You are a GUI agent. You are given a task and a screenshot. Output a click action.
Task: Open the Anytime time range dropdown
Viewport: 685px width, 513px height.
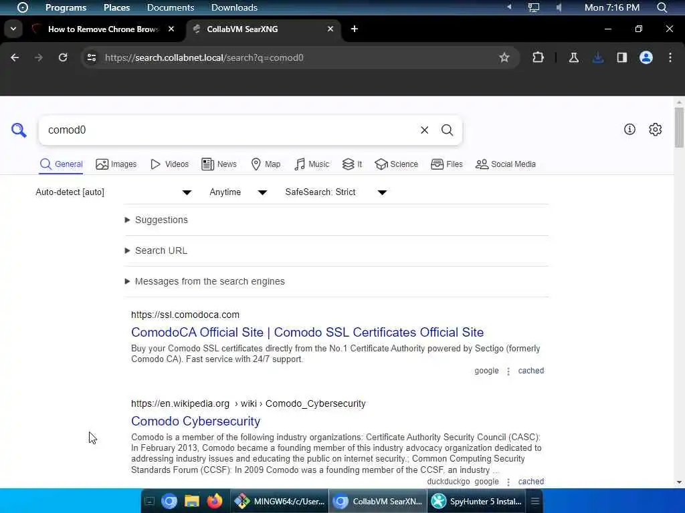click(x=238, y=192)
